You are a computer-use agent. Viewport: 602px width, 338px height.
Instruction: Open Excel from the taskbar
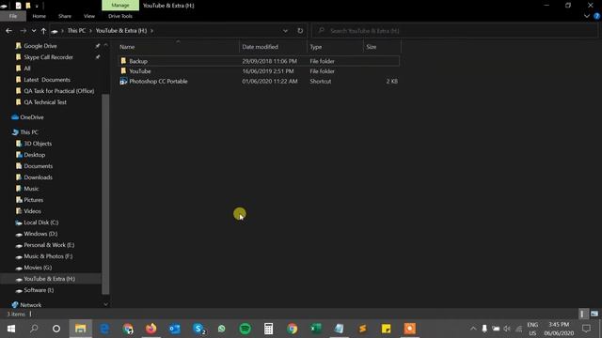coord(316,329)
